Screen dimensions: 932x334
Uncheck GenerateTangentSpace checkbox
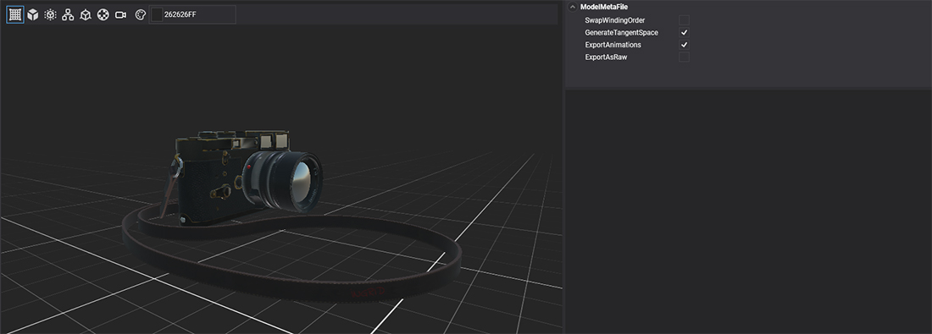[684, 33]
